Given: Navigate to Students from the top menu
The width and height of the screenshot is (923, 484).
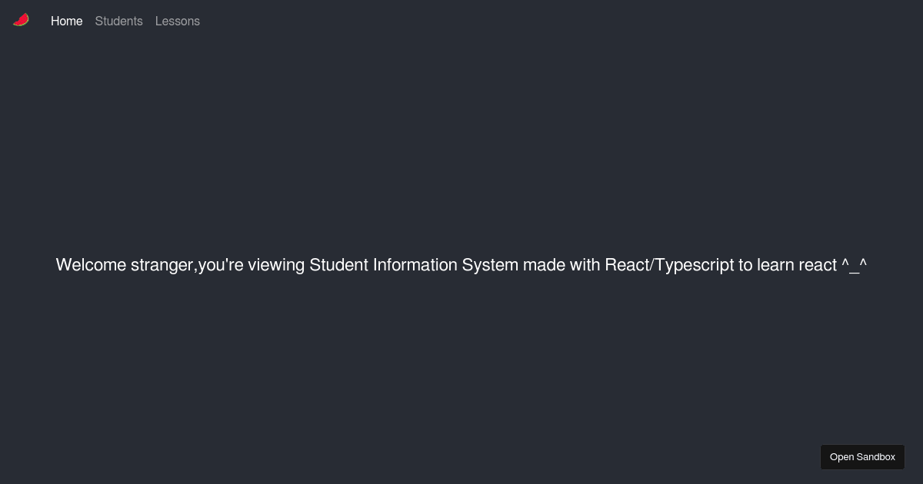Looking at the screenshot, I should pos(118,21).
